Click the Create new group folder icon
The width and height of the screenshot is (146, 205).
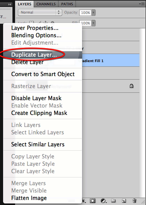coord(113,201)
